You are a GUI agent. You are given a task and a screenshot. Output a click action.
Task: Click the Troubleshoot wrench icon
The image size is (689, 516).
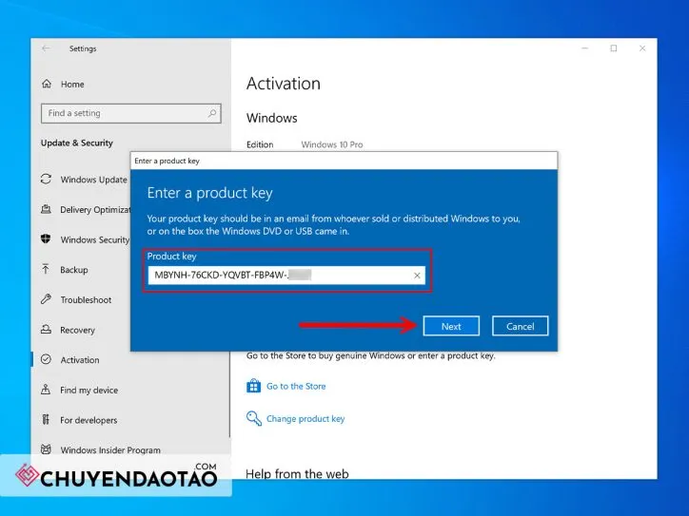(x=46, y=299)
